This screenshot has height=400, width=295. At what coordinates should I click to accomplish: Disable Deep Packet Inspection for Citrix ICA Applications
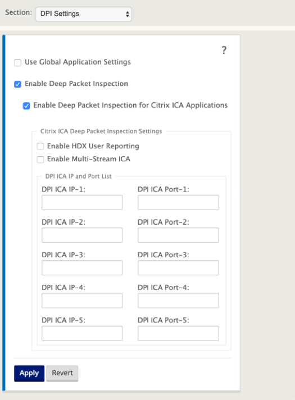pos(26,106)
